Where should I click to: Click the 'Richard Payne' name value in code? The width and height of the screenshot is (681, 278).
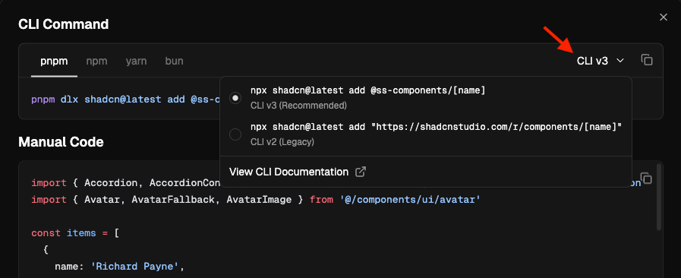point(135,267)
